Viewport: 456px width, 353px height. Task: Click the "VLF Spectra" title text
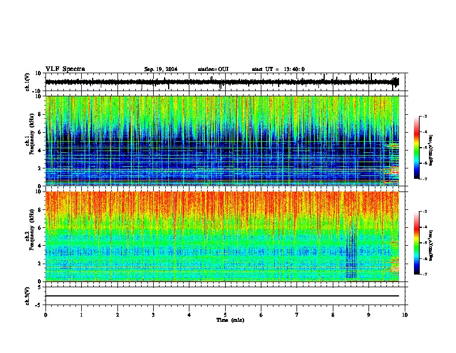65,69
